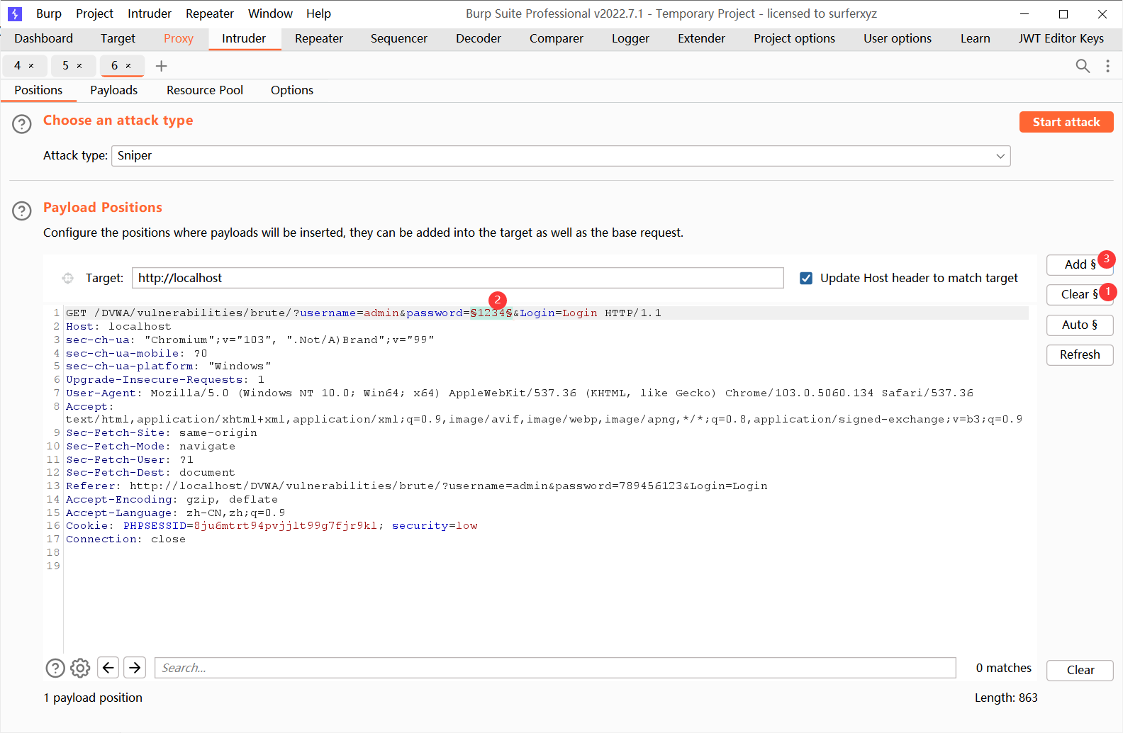Open the Burp menu

coord(49,13)
